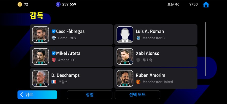The height and width of the screenshot is (104, 227).
Task: Click the Manchester United club crest
Action: tap(138, 82)
